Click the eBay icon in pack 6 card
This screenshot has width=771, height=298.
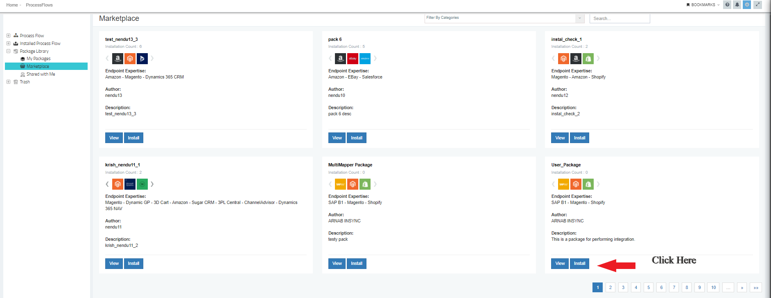point(353,58)
